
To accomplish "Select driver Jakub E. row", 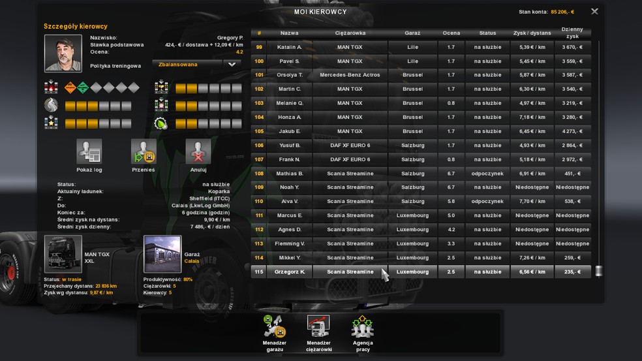I will coord(421,131).
